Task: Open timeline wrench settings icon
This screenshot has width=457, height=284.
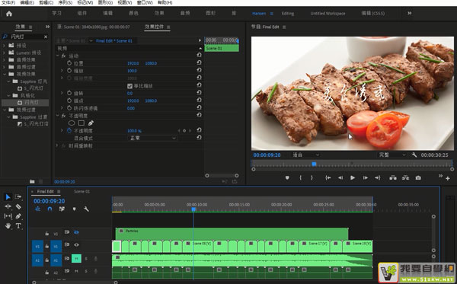Action: (x=86, y=209)
